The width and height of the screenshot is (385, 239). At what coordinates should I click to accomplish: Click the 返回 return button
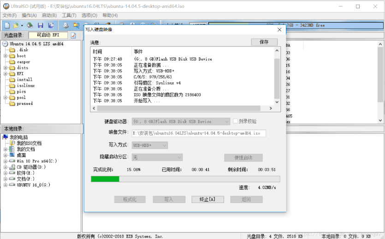pos(246,199)
